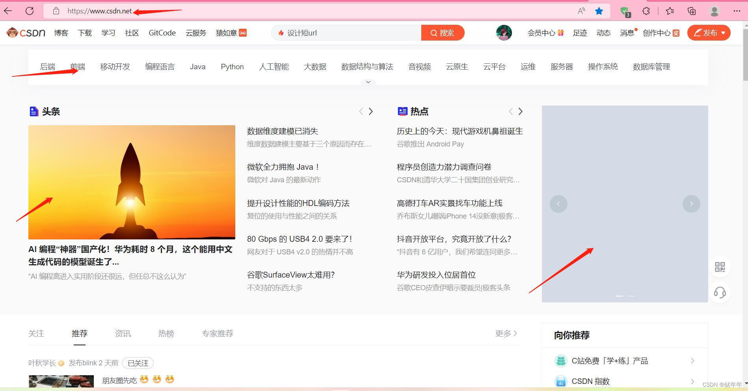Click the 头条 previous arrow
This screenshot has width=748, height=391.
pyautogui.click(x=361, y=111)
